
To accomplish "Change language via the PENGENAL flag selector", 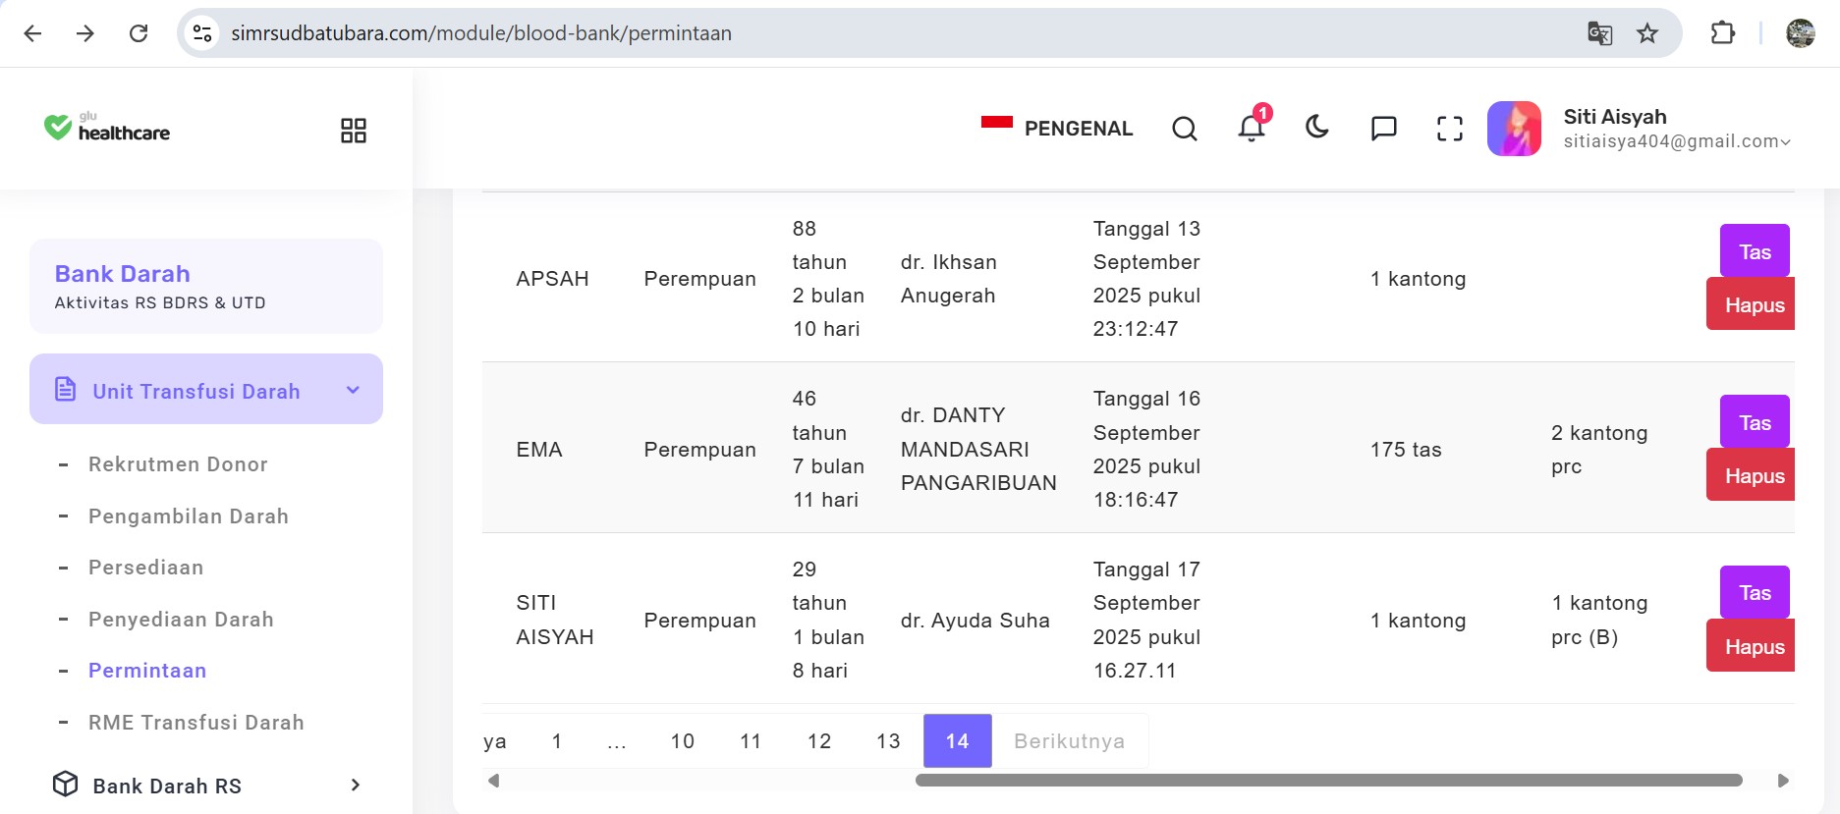I will coord(1057,128).
